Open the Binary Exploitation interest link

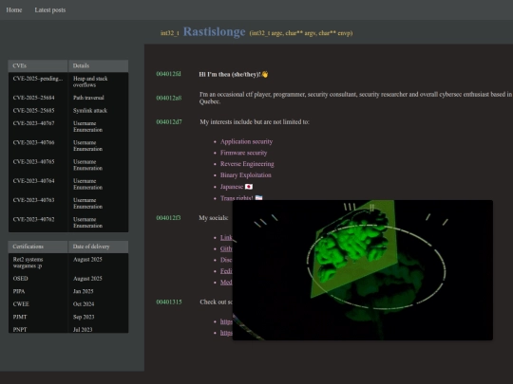click(246, 175)
